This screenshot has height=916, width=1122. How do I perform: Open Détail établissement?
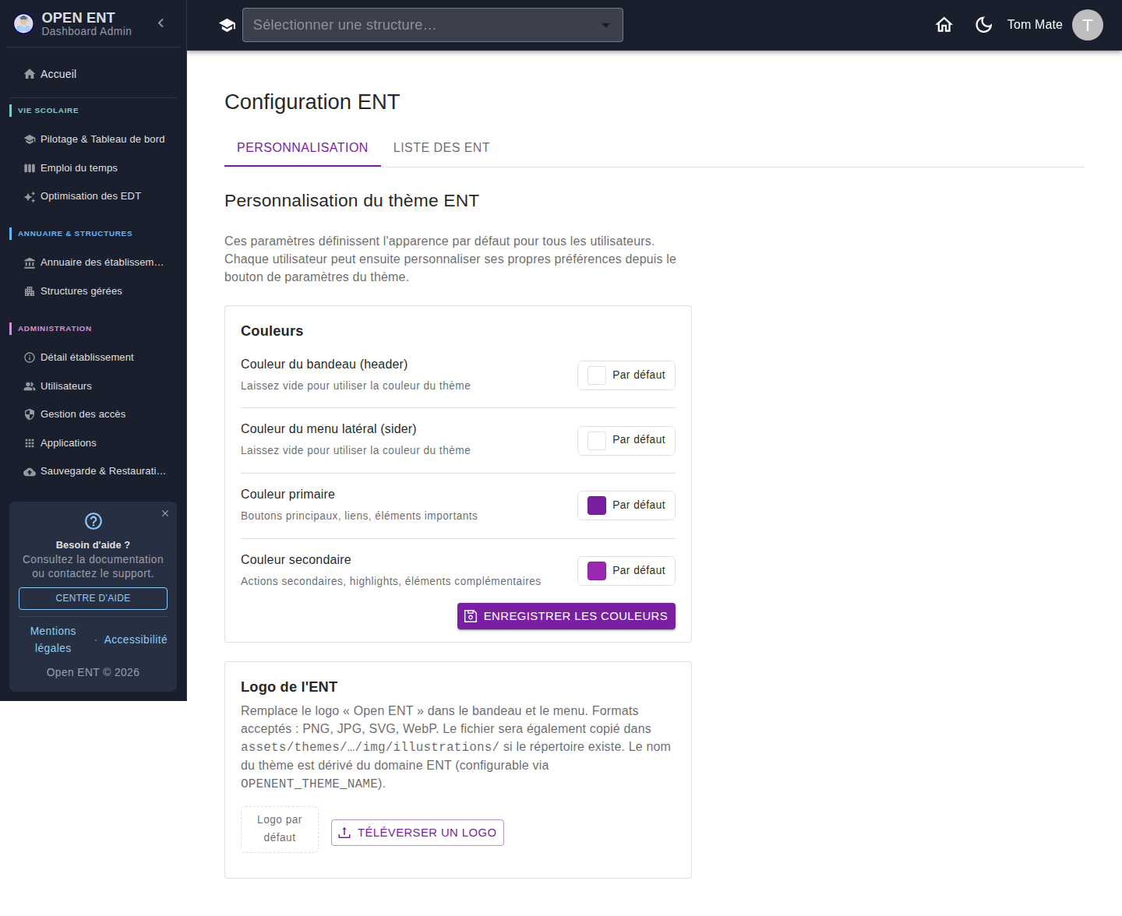[93, 358]
